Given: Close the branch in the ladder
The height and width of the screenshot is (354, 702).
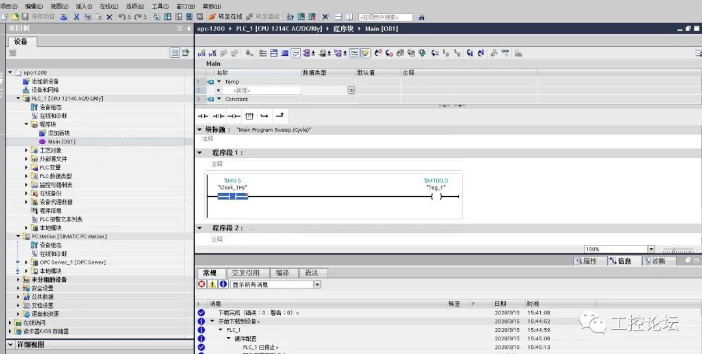Looking at the screenshot, I should click(279, 116).
